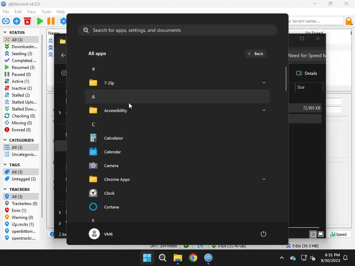Click the Windows Start button on taskbar

(147, 258)
